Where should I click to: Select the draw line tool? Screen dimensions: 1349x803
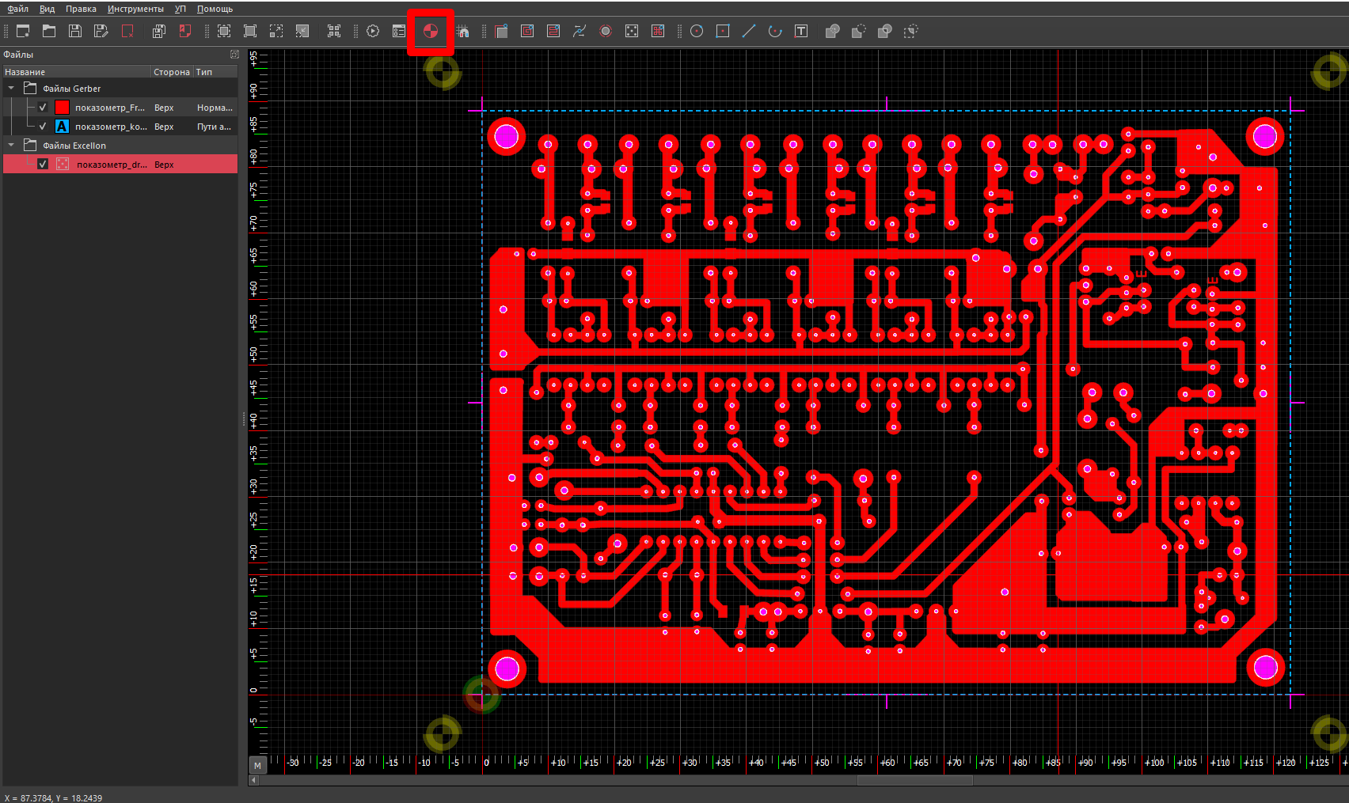(x=749, y=31)
